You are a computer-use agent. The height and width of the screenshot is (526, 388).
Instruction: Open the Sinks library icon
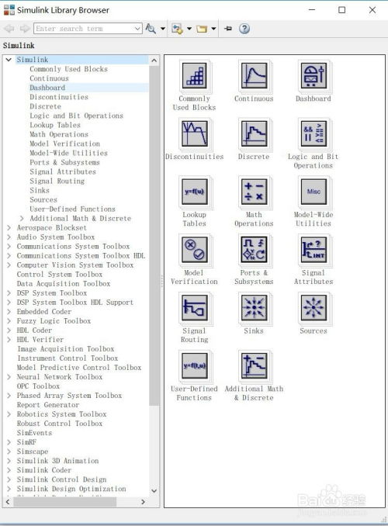[254, 308]
